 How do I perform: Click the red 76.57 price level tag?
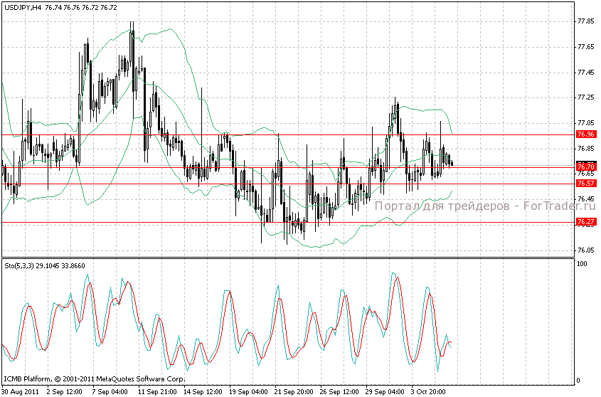[585, 183]
